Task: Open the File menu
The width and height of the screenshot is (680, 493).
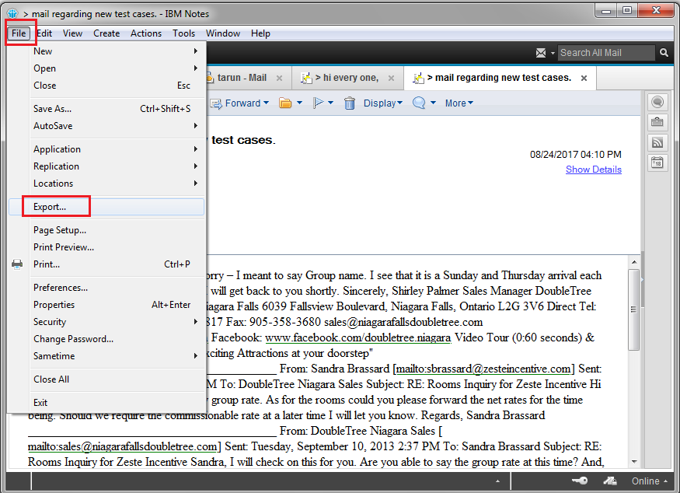Action: (19, 33)
